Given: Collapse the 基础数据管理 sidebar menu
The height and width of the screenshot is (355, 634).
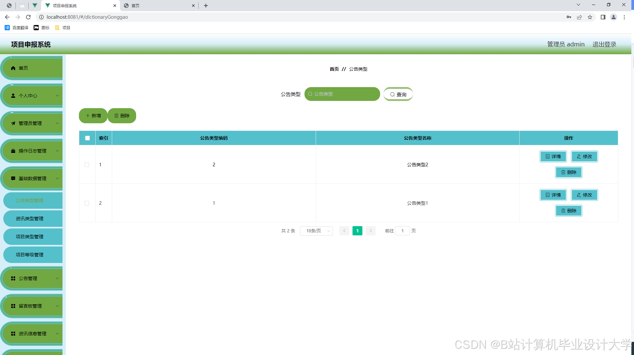Looking at the screenshot, I should 32,178.
